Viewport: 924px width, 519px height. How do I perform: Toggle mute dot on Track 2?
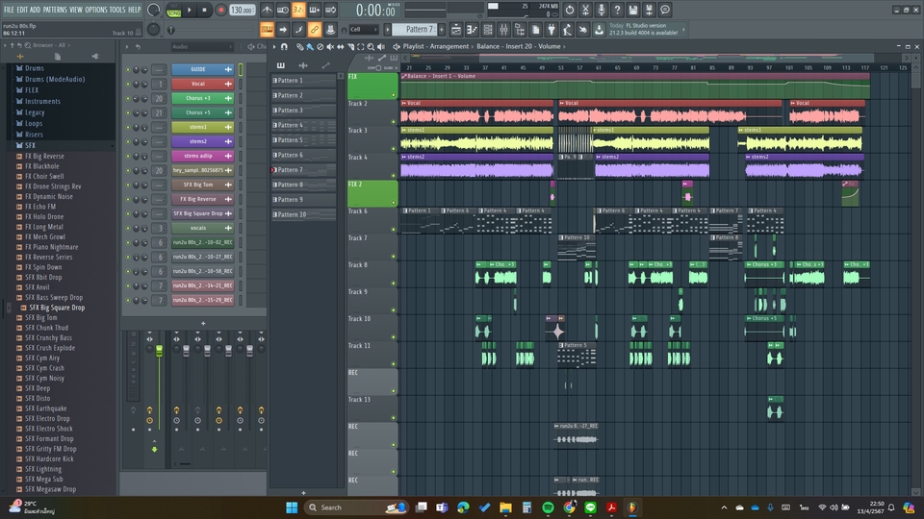coord(394,122)
